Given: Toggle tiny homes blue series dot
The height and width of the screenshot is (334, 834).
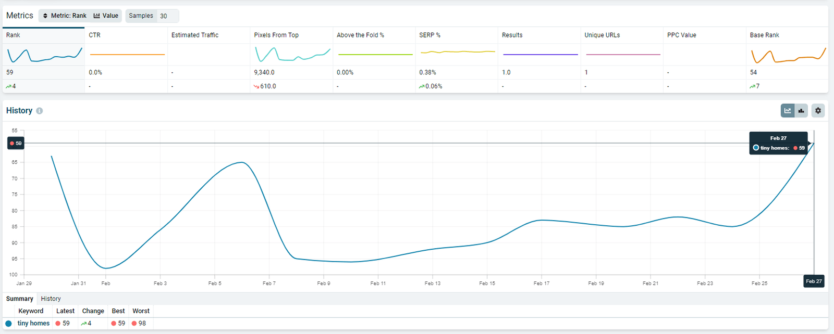Looking at the screenshot, I should click(8, 324).
